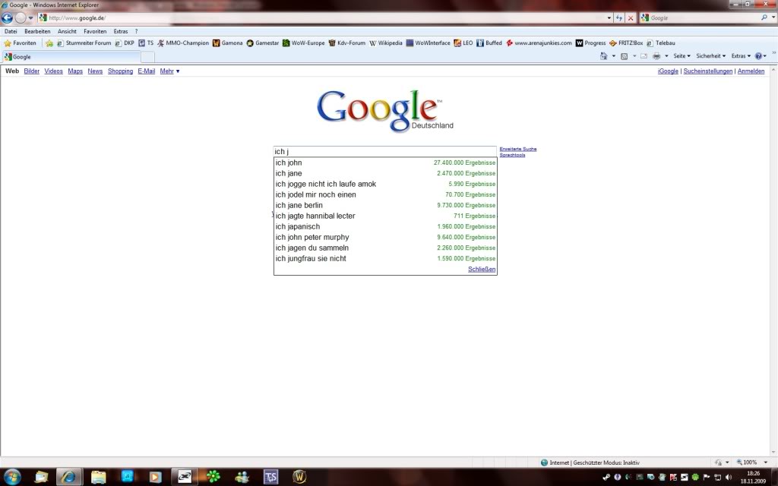Click the Windows Start orb
The width and height of the screenshot is (778, 486).
[12, 477]
